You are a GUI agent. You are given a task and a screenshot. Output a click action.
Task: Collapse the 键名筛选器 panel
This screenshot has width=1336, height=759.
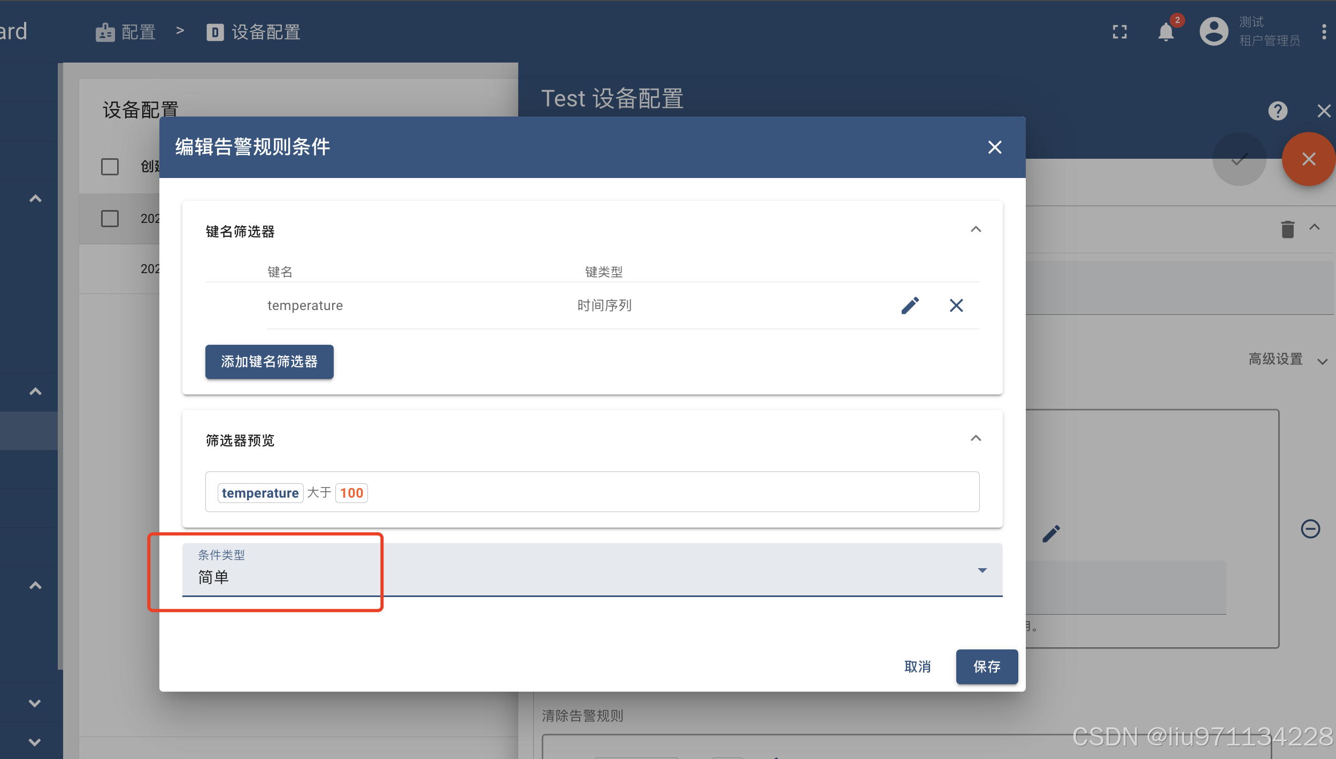point(976,230)
